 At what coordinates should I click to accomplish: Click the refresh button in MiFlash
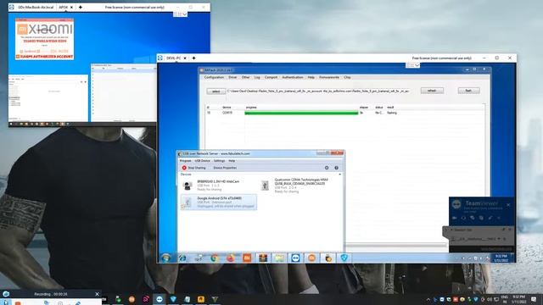point(432,91)
